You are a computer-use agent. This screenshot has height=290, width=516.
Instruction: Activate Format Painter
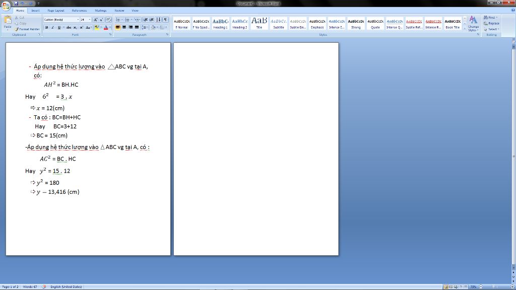[27, 29]
